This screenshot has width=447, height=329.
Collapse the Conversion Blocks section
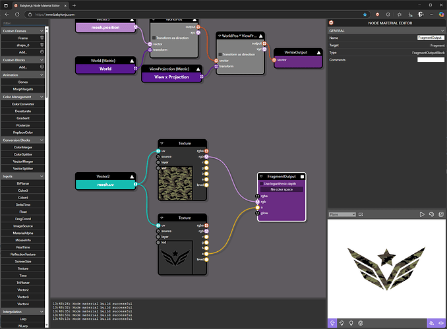tap(42, 140)
